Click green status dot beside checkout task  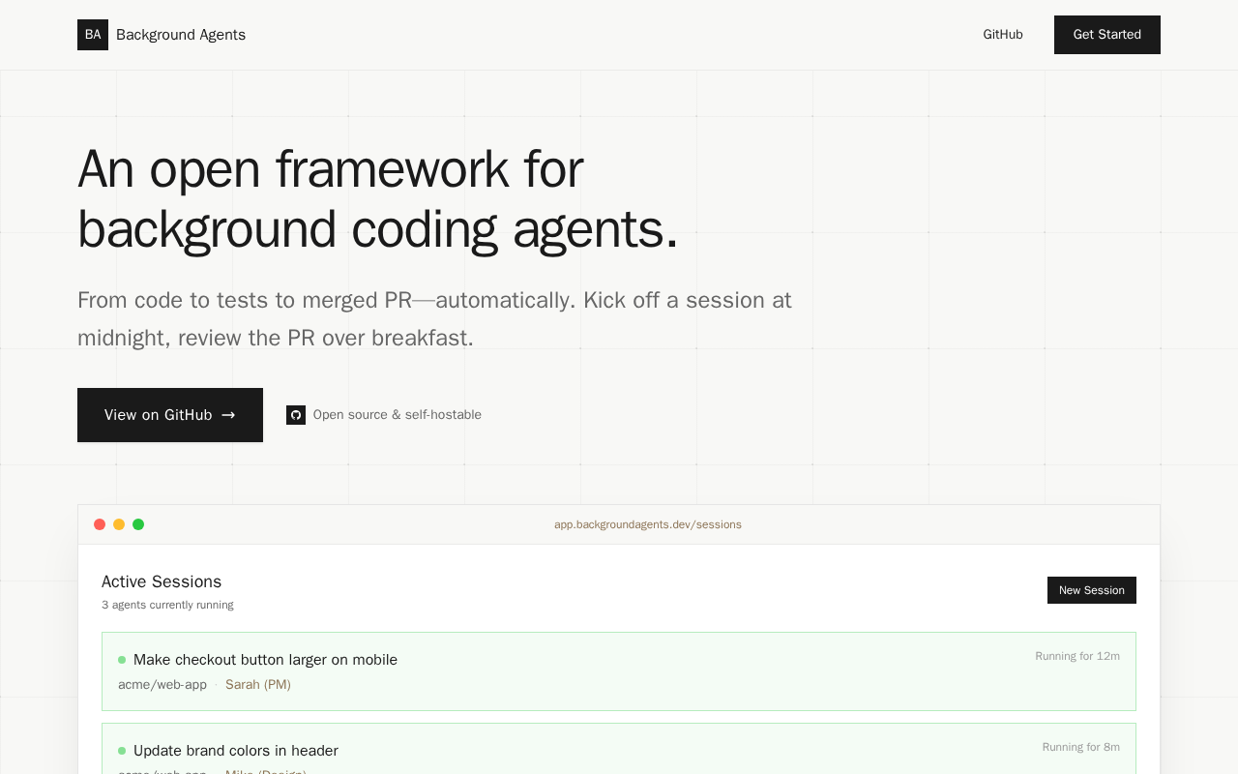point(122,660)
